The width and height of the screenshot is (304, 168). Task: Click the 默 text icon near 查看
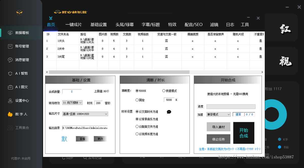pyautogui.click(x=64, y=139)
